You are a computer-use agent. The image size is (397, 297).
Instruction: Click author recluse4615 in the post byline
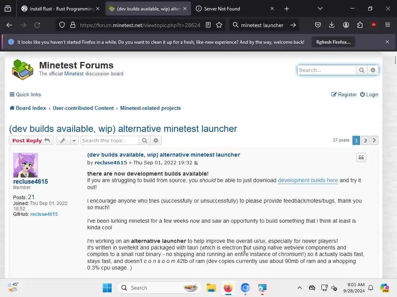[x=111, y=163]
